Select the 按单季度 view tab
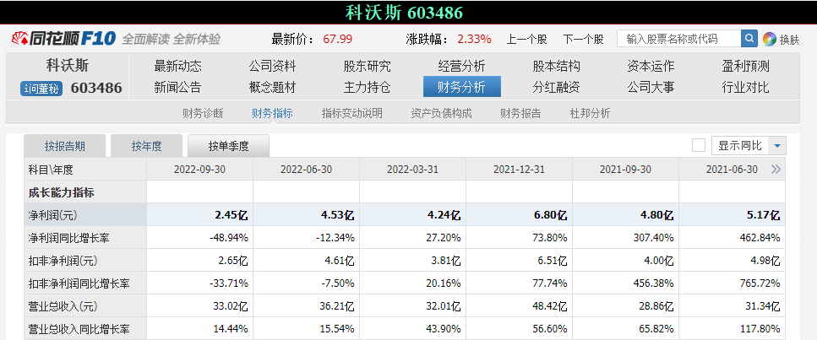 click(x=228, y=146)
